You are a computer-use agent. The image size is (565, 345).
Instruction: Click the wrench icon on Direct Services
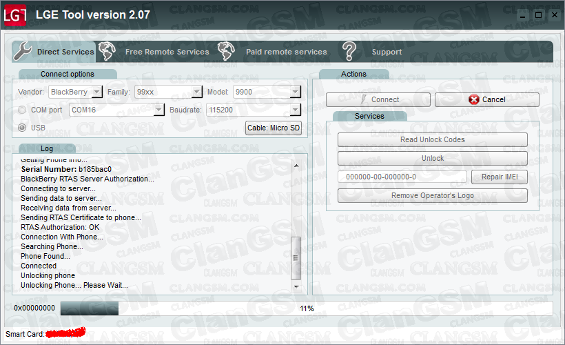click(x=23, y=51)
